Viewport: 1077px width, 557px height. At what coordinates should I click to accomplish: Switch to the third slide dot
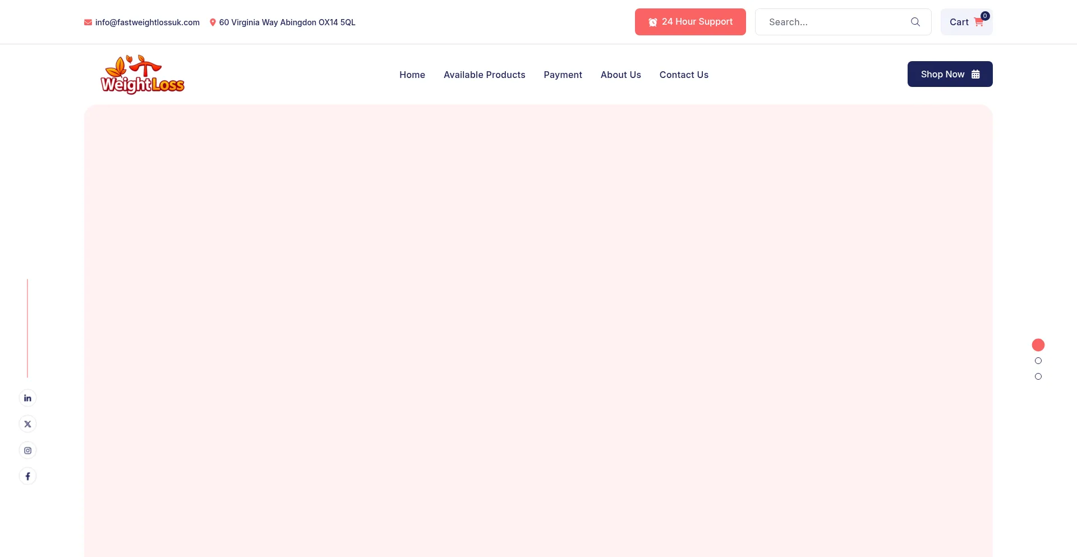(x=1038, y=376)
